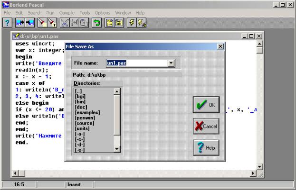The image size is (296, 190).
Task: Open the Search menu
Action: [x=35, y=13]
